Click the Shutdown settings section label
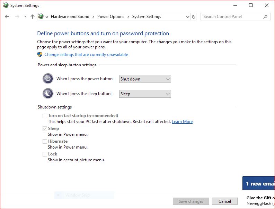 tap(55, 107)
